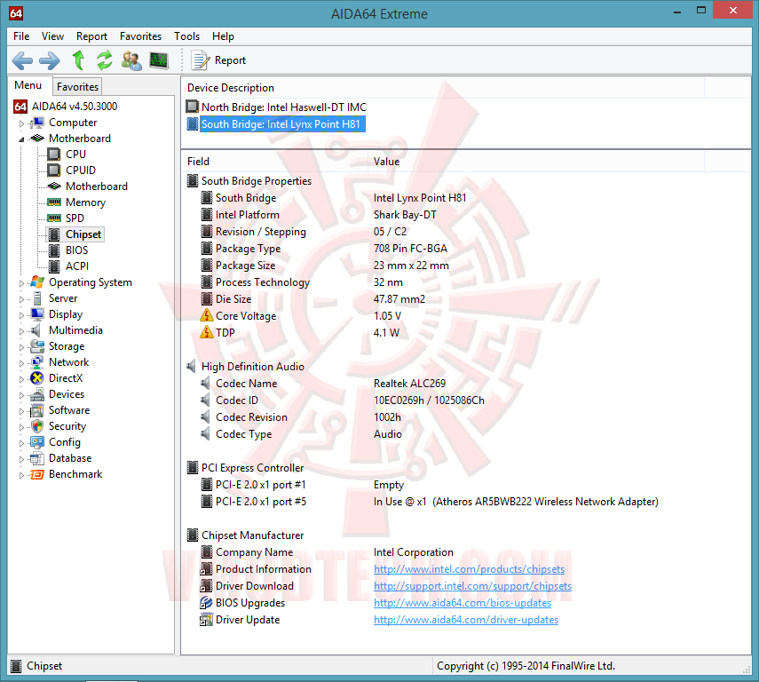Select CPUID tree item

click(x=72, y=170)
